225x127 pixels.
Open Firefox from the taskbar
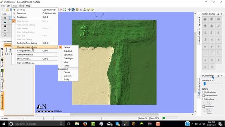tap(85, 124)
